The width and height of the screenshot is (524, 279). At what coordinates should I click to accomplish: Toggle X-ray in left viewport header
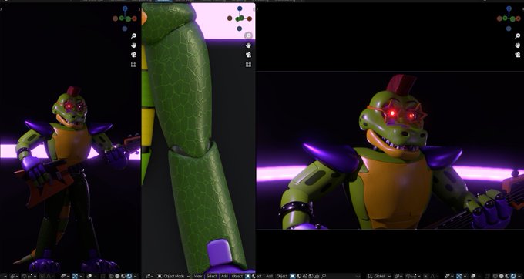click(103, 276)
